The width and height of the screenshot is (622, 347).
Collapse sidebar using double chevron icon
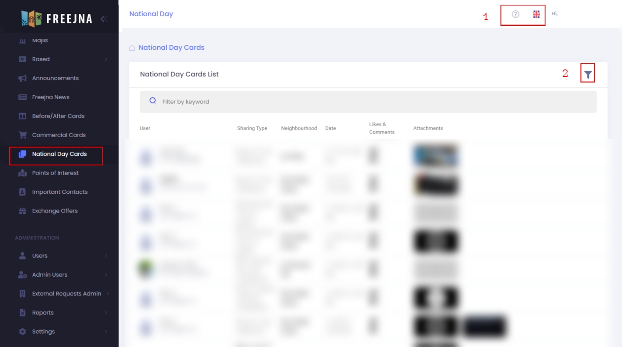[x=104, y=19]
